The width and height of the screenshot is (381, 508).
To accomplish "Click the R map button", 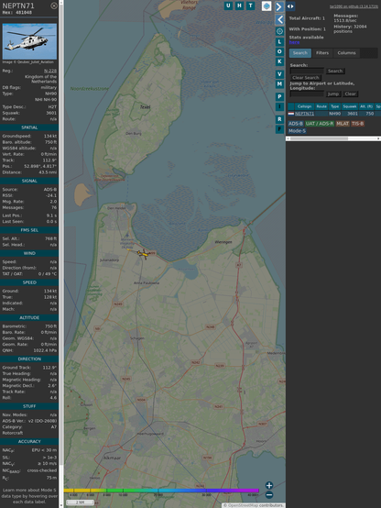I will 279,119.
